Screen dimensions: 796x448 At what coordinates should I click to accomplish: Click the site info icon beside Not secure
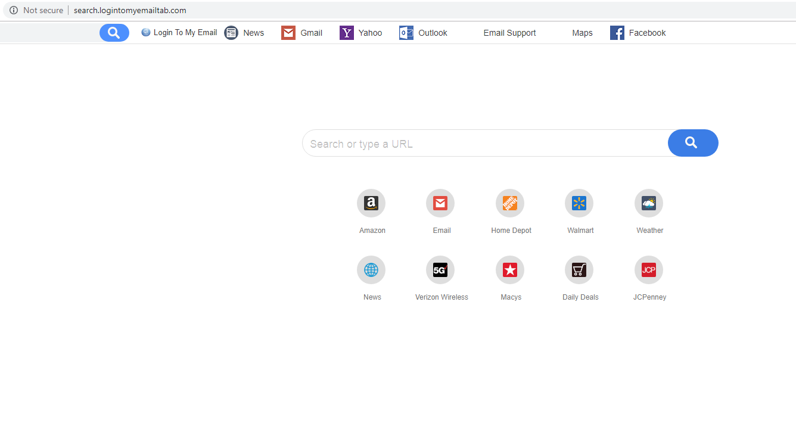coord(14,10)
